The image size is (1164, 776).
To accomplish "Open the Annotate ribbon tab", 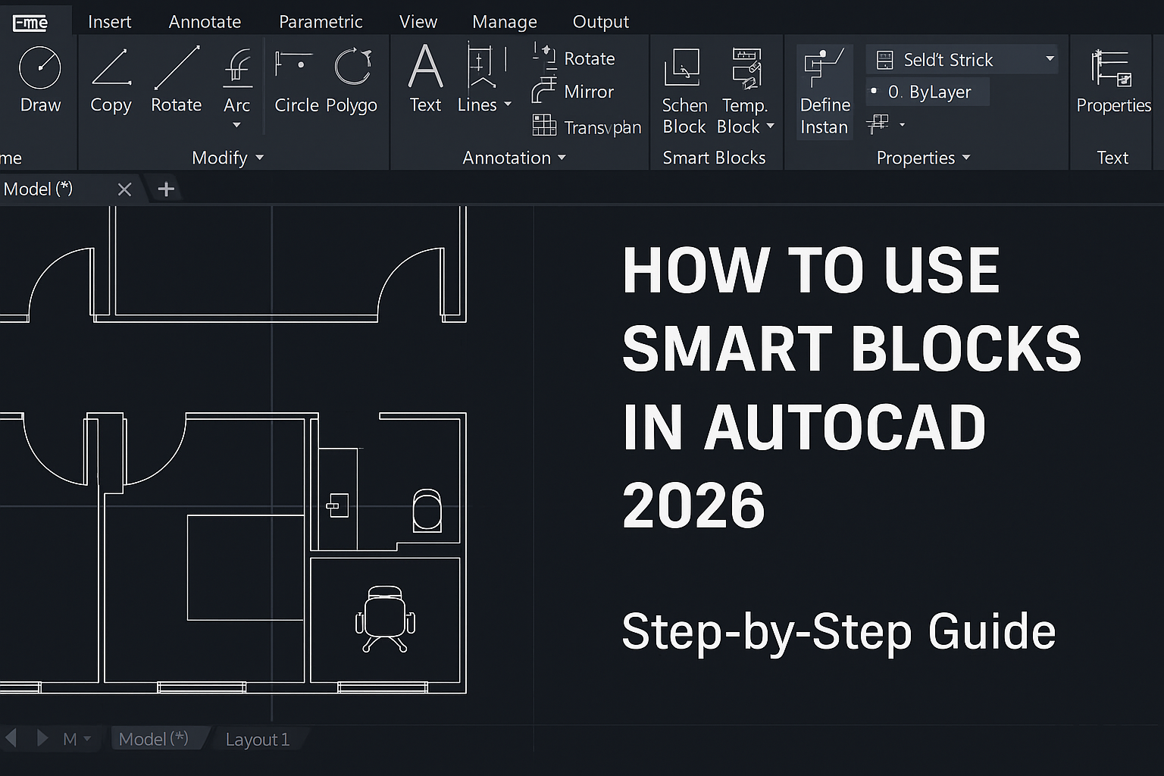I will click(205, 22).
